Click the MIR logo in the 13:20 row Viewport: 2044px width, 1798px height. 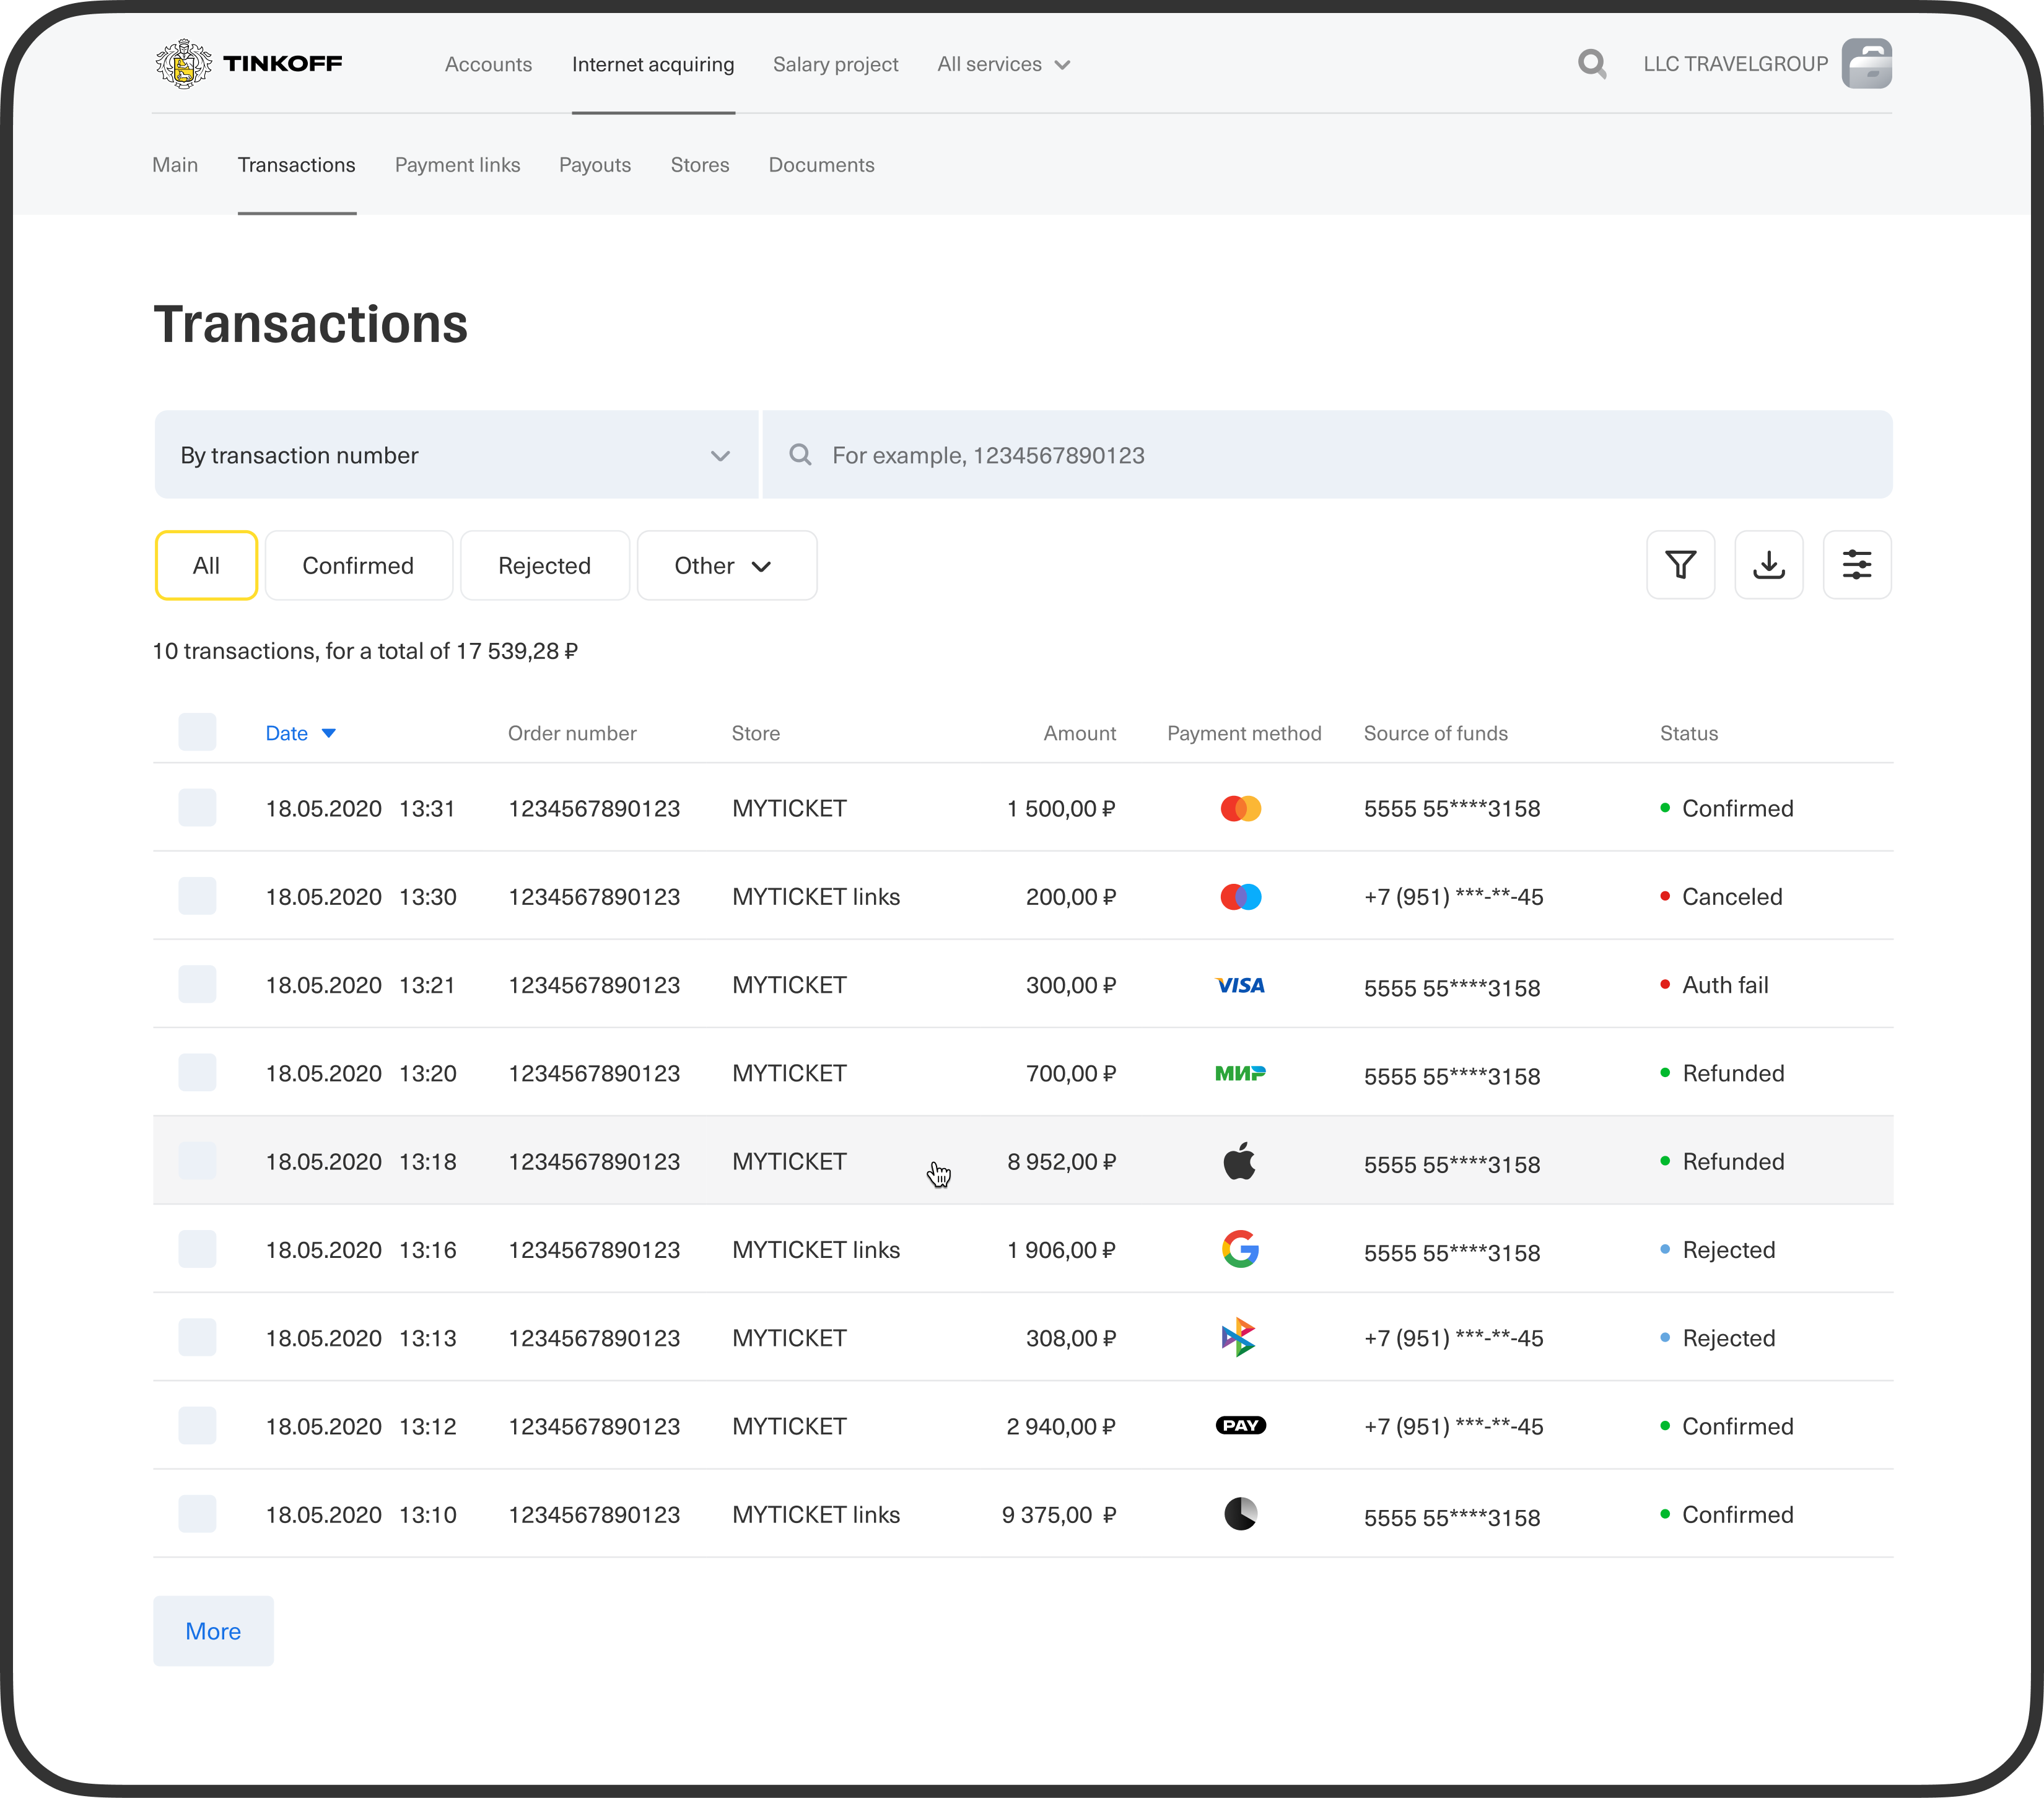[1240, 1073]
